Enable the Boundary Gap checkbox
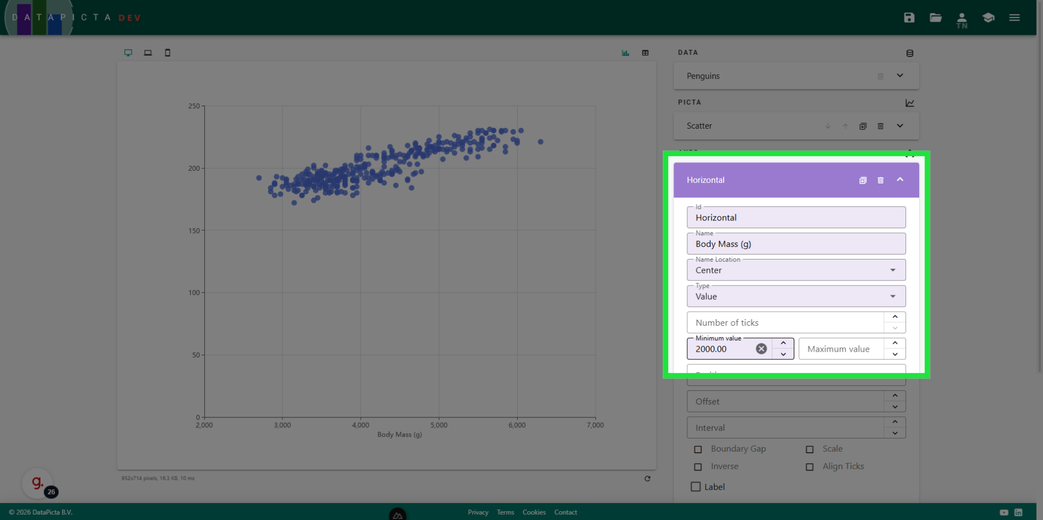 click(698, 449)
